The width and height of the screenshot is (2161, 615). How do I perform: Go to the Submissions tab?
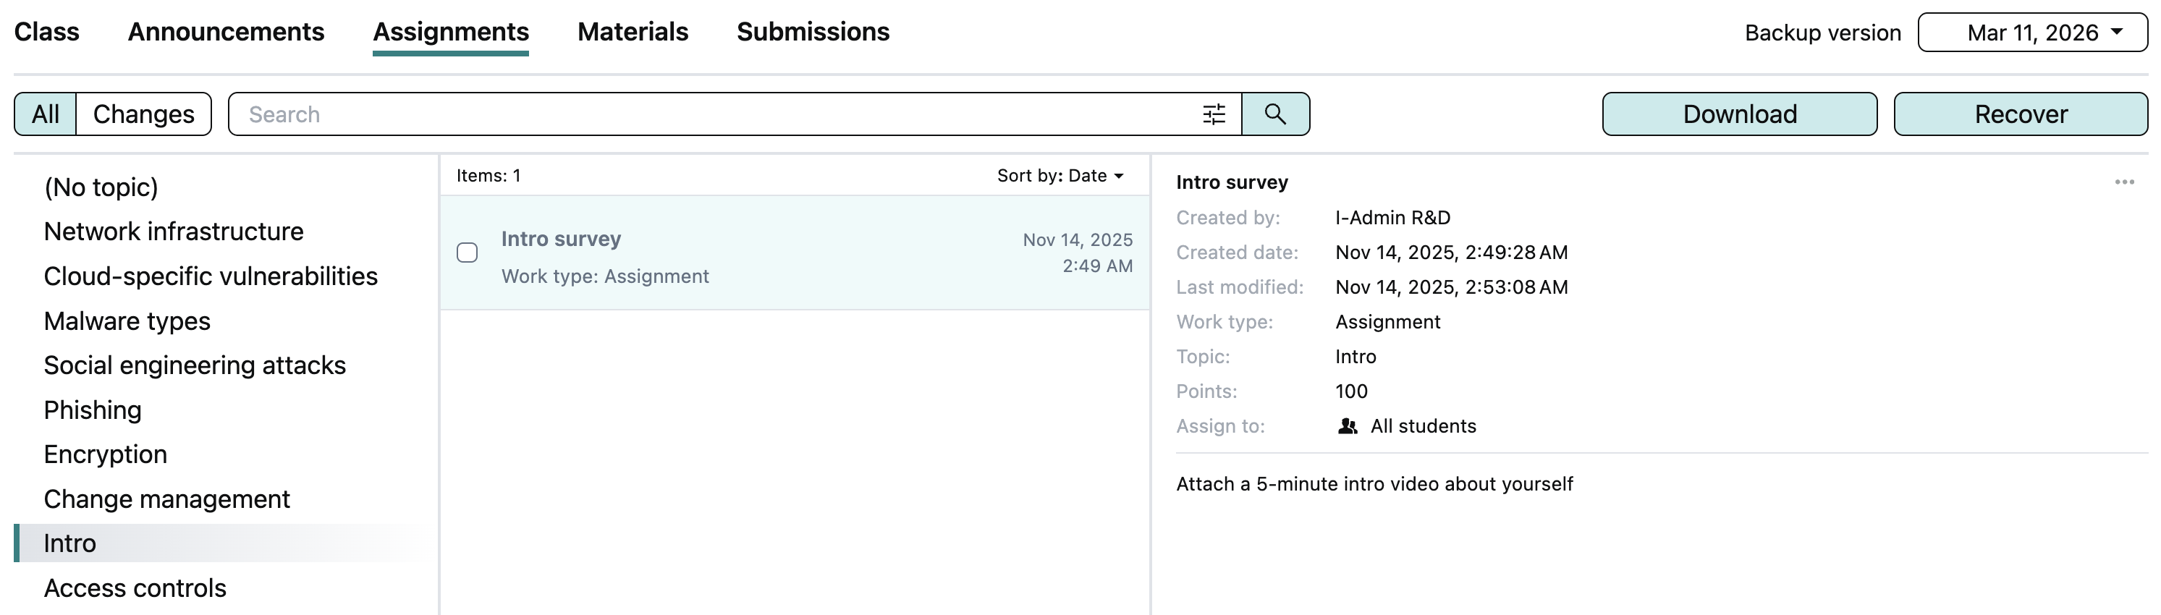tap(812, 32)
